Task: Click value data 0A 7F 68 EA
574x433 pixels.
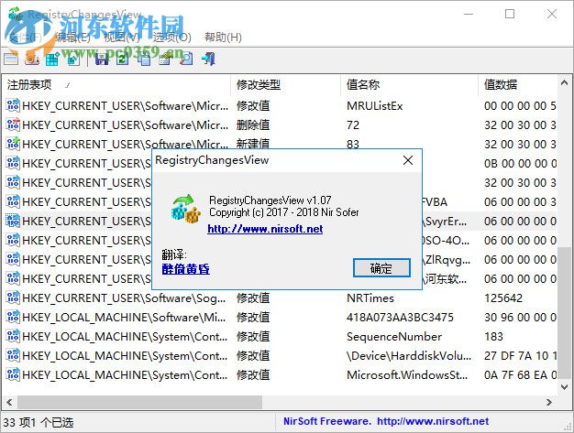Action: click(x=520, y=374)
